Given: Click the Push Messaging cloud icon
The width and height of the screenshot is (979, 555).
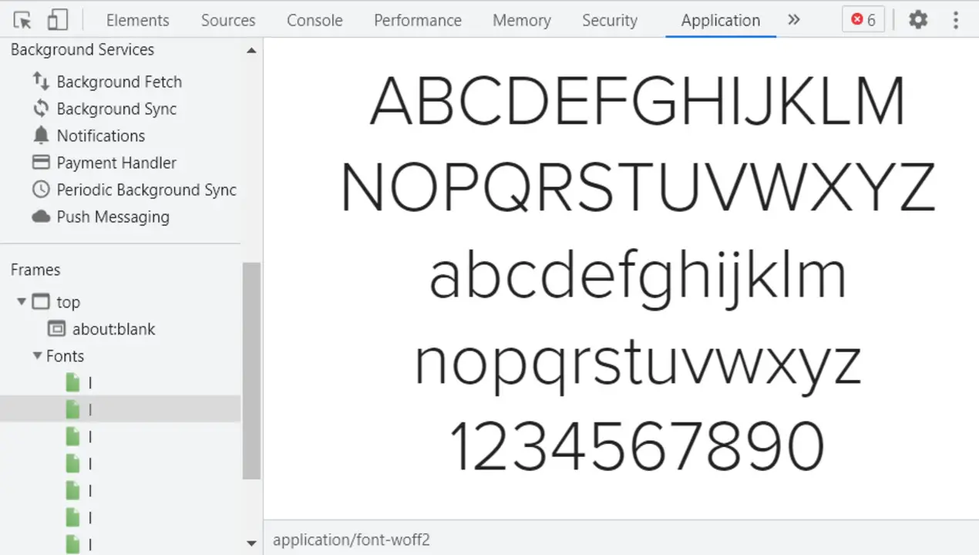Looking at the screenshot, I should coord(41,217).
